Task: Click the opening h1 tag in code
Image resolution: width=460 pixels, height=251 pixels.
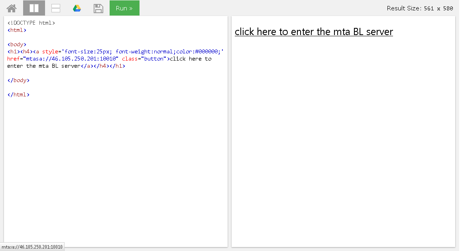Action: click(x=14, y=51)
